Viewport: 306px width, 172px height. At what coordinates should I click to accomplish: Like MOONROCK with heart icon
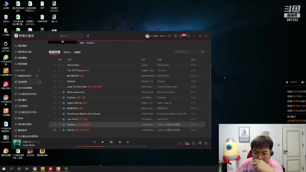pos(60,76)
